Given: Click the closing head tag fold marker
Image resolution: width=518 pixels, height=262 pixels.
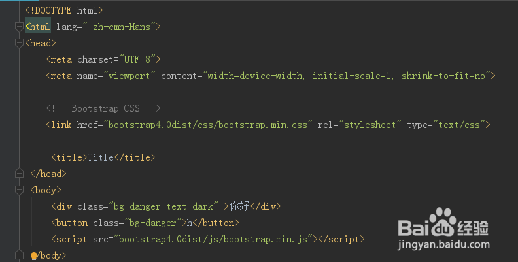Looking at the screenshot, I should (x=19, y=174).
